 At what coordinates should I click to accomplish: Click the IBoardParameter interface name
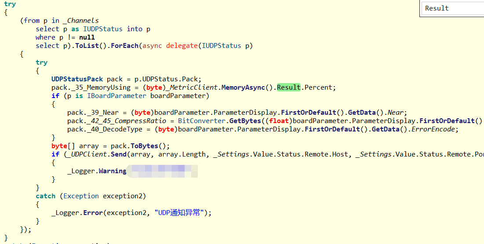pos(116,96)
